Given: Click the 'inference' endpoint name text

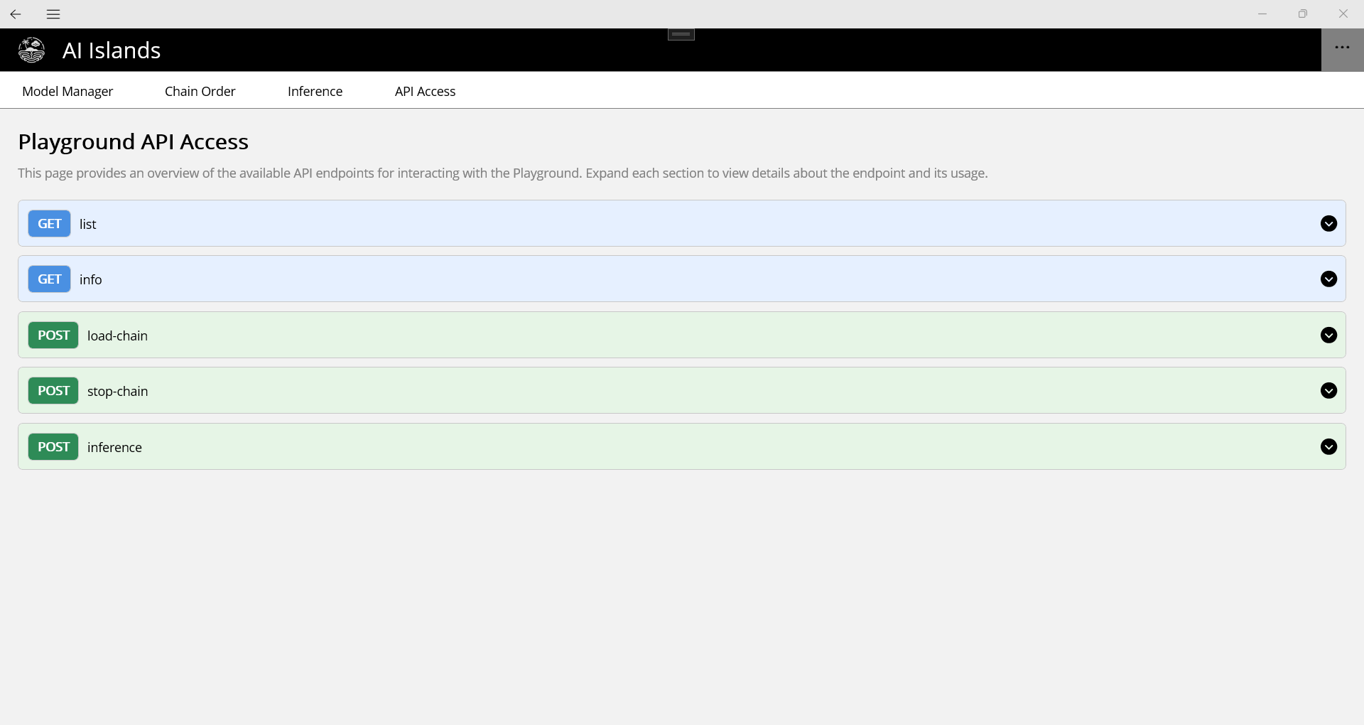Looking at the screenshot, I should [x=114, y=447].
